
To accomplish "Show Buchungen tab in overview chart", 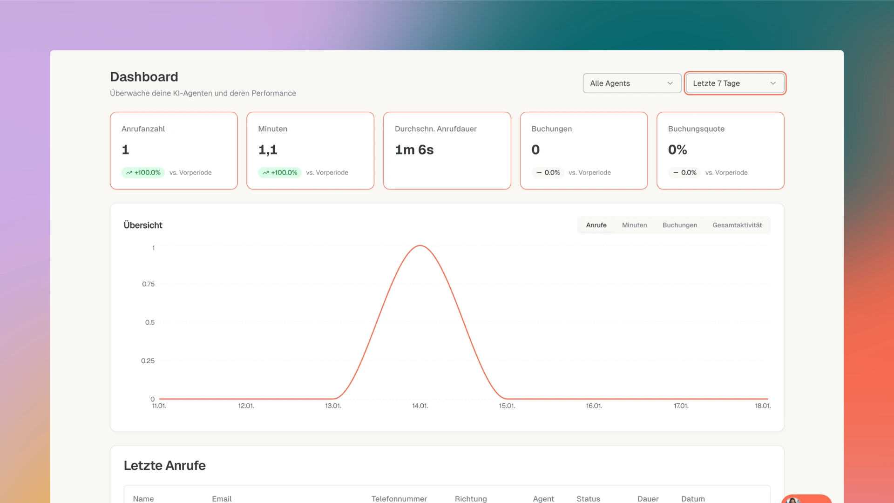I will tap(679, 225).
